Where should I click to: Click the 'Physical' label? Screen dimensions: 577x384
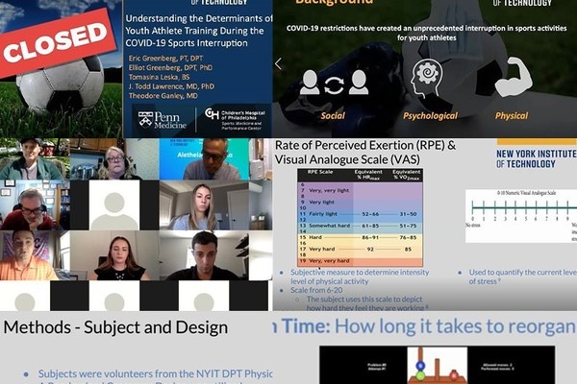512,116
